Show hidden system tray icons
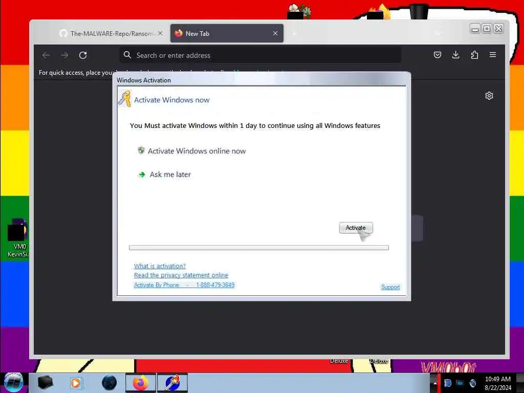 coord(435,383)
